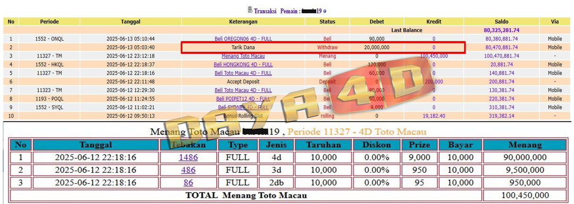Click the Tebakan number 1486 link
Image resolution: width=574 pixels, height=204 pixels.
tap(188, 157)
